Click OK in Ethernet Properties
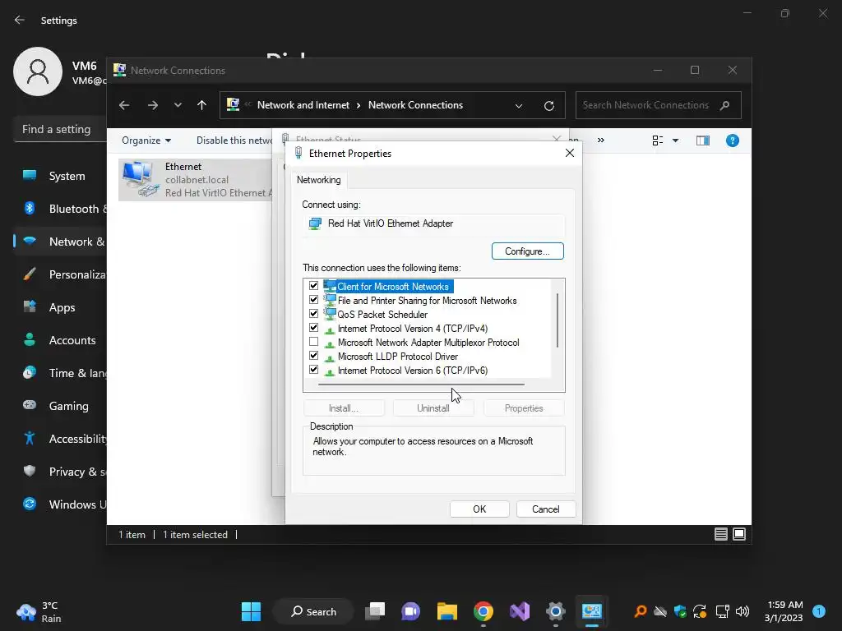The height and width of the screenshot is (631, 842). coord(479,509)
